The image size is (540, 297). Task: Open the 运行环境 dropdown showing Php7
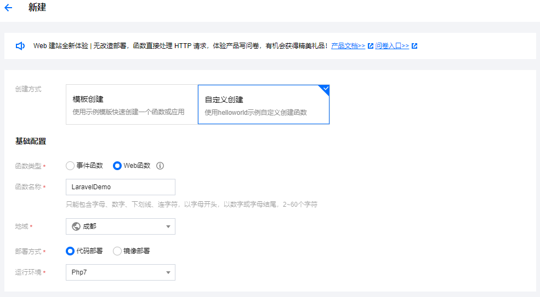click(121, 272)
